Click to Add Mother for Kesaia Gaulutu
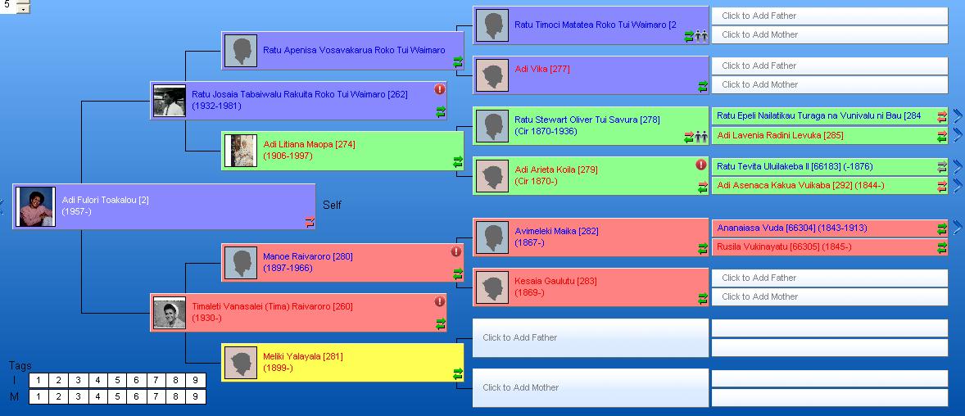 (829, 296)
